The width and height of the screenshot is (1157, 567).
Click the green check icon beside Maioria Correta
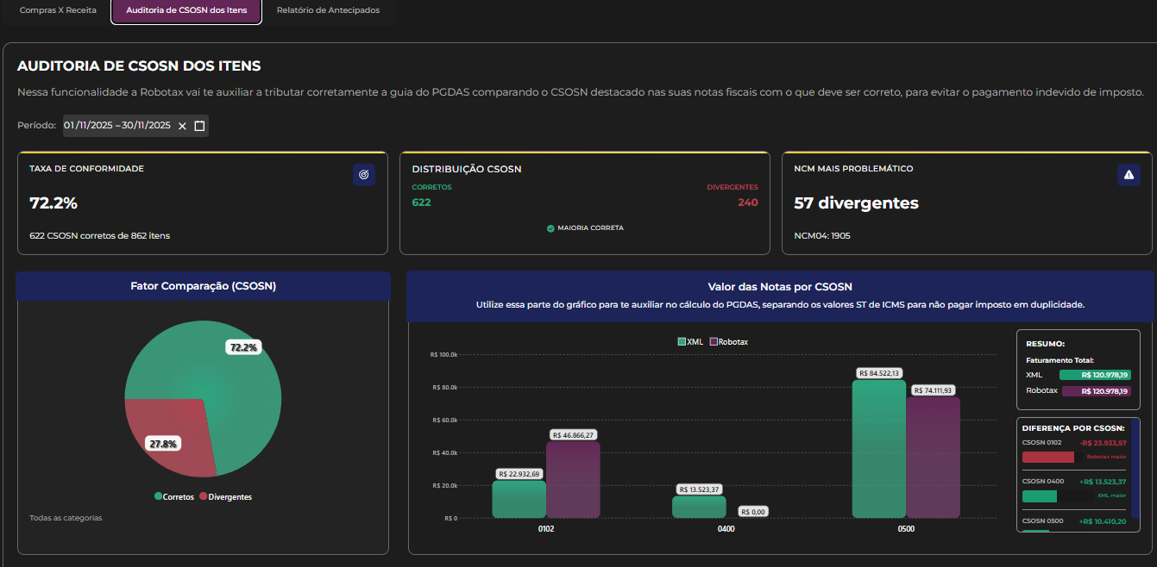tap(550, 228)
